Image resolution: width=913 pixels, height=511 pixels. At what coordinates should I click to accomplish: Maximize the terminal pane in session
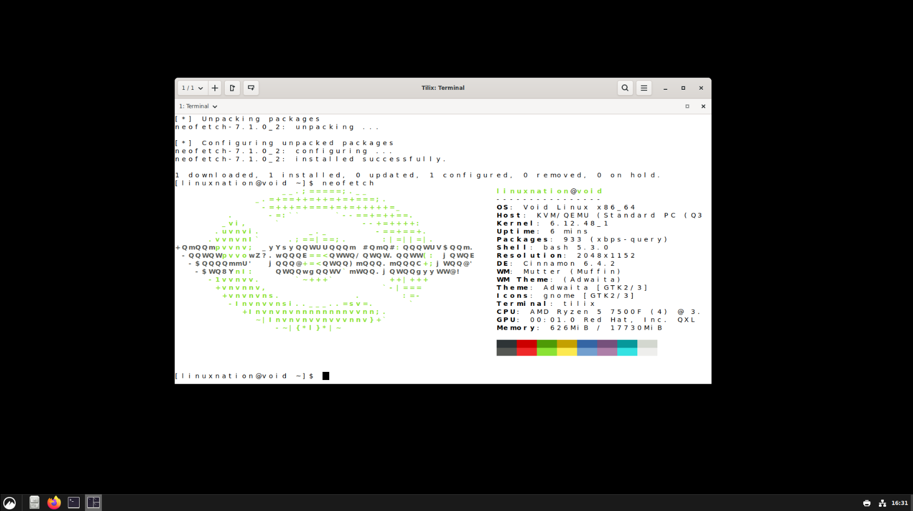click(687, 106)
